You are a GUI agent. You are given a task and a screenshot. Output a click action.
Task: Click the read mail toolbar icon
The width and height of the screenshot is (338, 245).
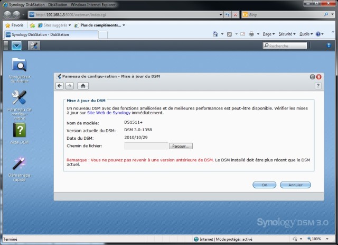point(242,34)
